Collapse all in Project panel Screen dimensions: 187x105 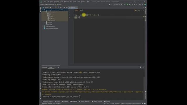[x=61, y=8]
